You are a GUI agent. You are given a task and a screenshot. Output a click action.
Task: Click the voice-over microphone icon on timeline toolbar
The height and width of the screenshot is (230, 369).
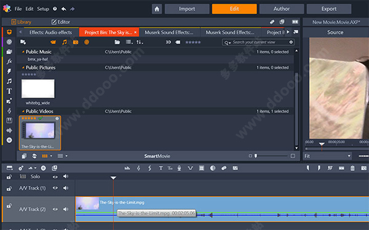pos(179,168)
